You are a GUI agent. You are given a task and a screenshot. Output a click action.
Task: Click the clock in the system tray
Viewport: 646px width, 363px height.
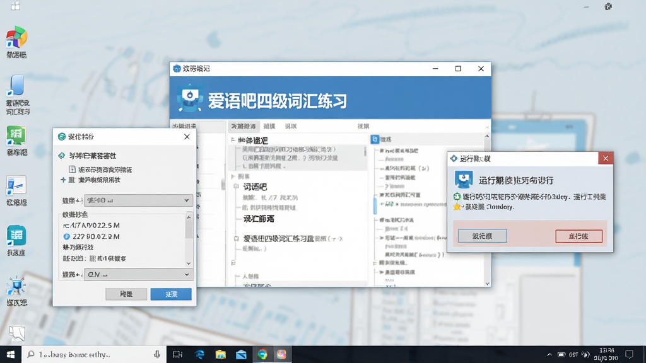[606, 354]
